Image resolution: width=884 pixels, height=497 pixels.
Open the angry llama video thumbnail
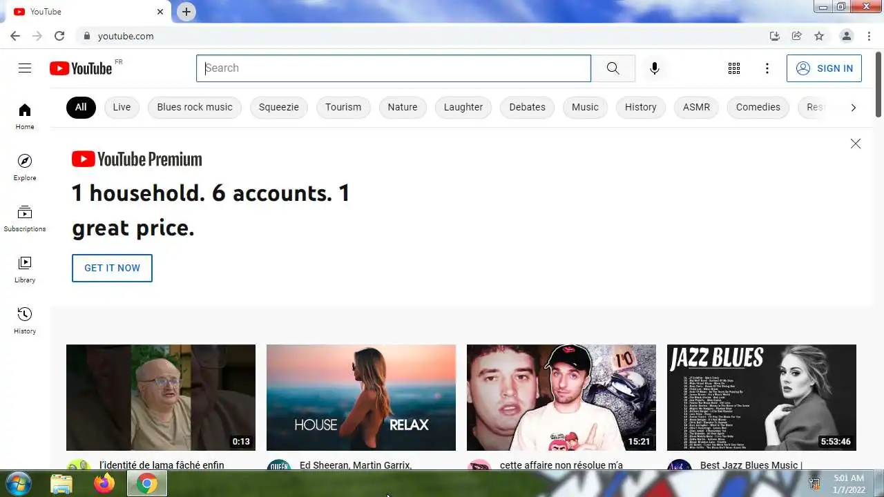[161, 398]
